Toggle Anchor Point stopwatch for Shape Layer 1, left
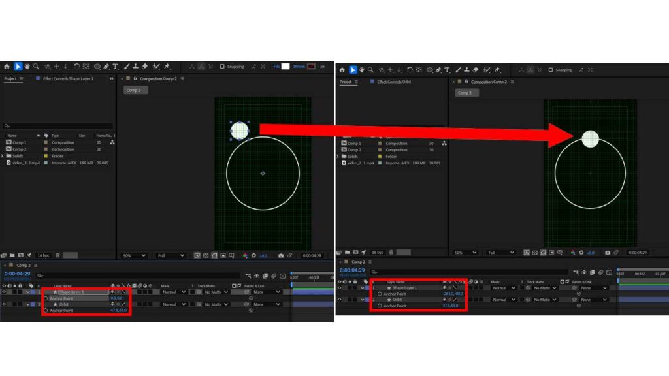The height and width of the screenshot is (376, 669). (x=46, y=298)
